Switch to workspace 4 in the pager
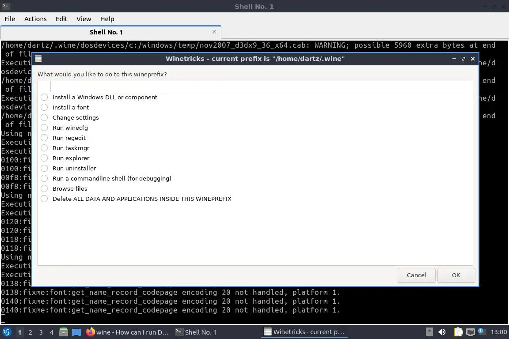The height and width of the screenshot is (339, 509). coord(52,332)
